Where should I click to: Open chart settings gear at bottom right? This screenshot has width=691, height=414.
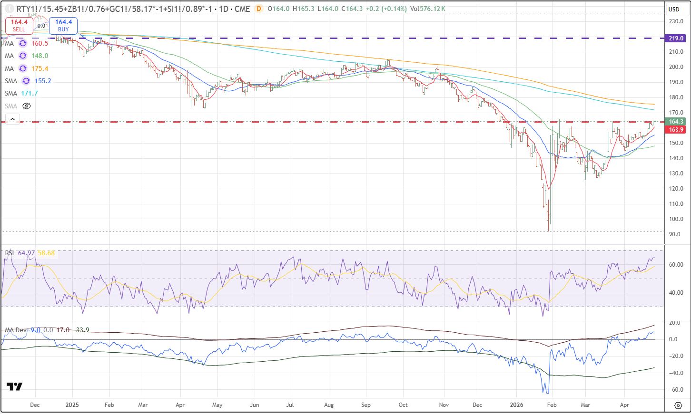[678, 405]
